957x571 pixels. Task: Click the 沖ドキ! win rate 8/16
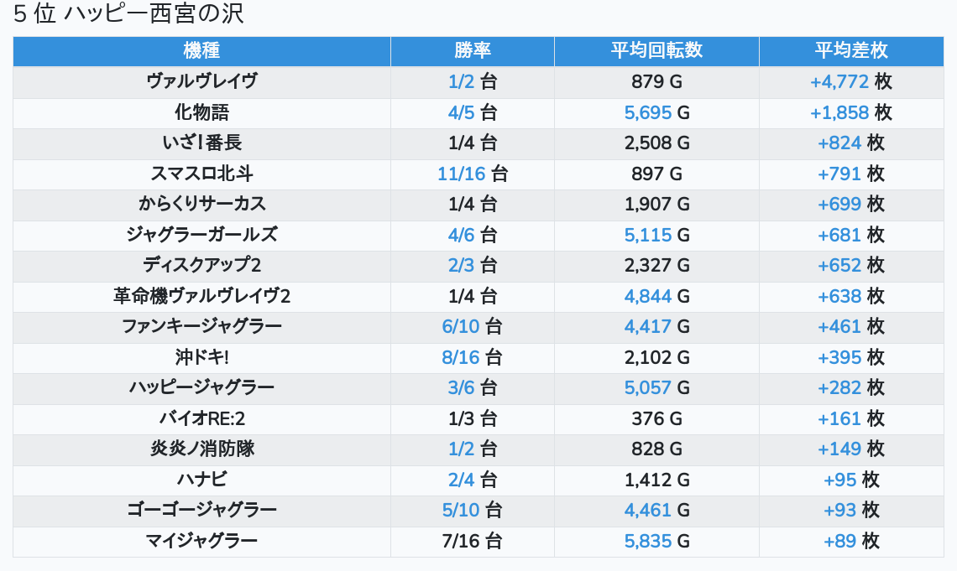[461, 357]
